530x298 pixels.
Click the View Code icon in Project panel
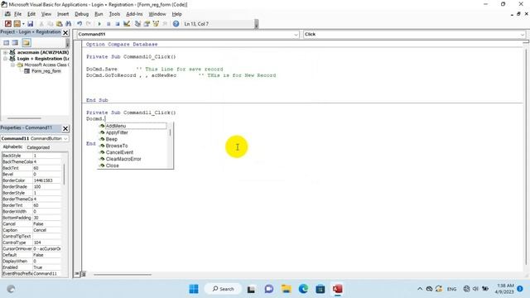(x=7, y=42)
